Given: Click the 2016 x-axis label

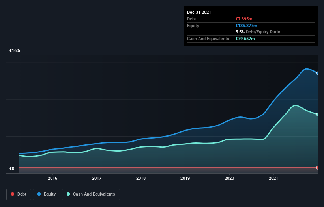Looking at the screenshot, I should (x=52, y=178).
